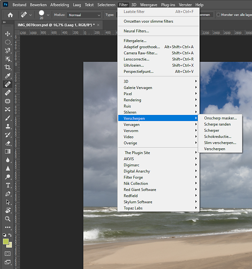Select the Pen tool
The height and width of the screenshot is (269, 252).
point(8,194)
